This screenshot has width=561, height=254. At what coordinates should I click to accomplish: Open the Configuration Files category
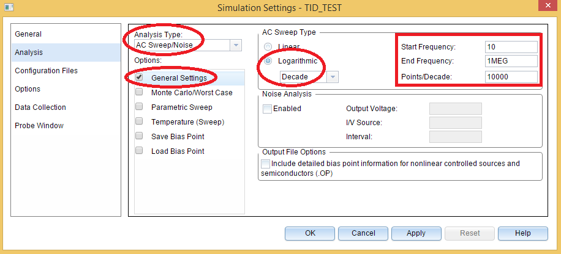pos(66,71)
